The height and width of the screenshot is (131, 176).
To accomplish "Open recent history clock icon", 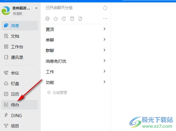I will (x=64, y=19).
